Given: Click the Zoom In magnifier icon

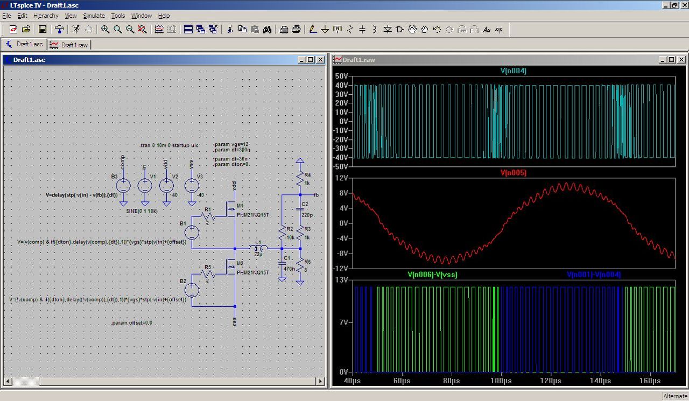Looking at the screenshot, I should click(106, 30).
